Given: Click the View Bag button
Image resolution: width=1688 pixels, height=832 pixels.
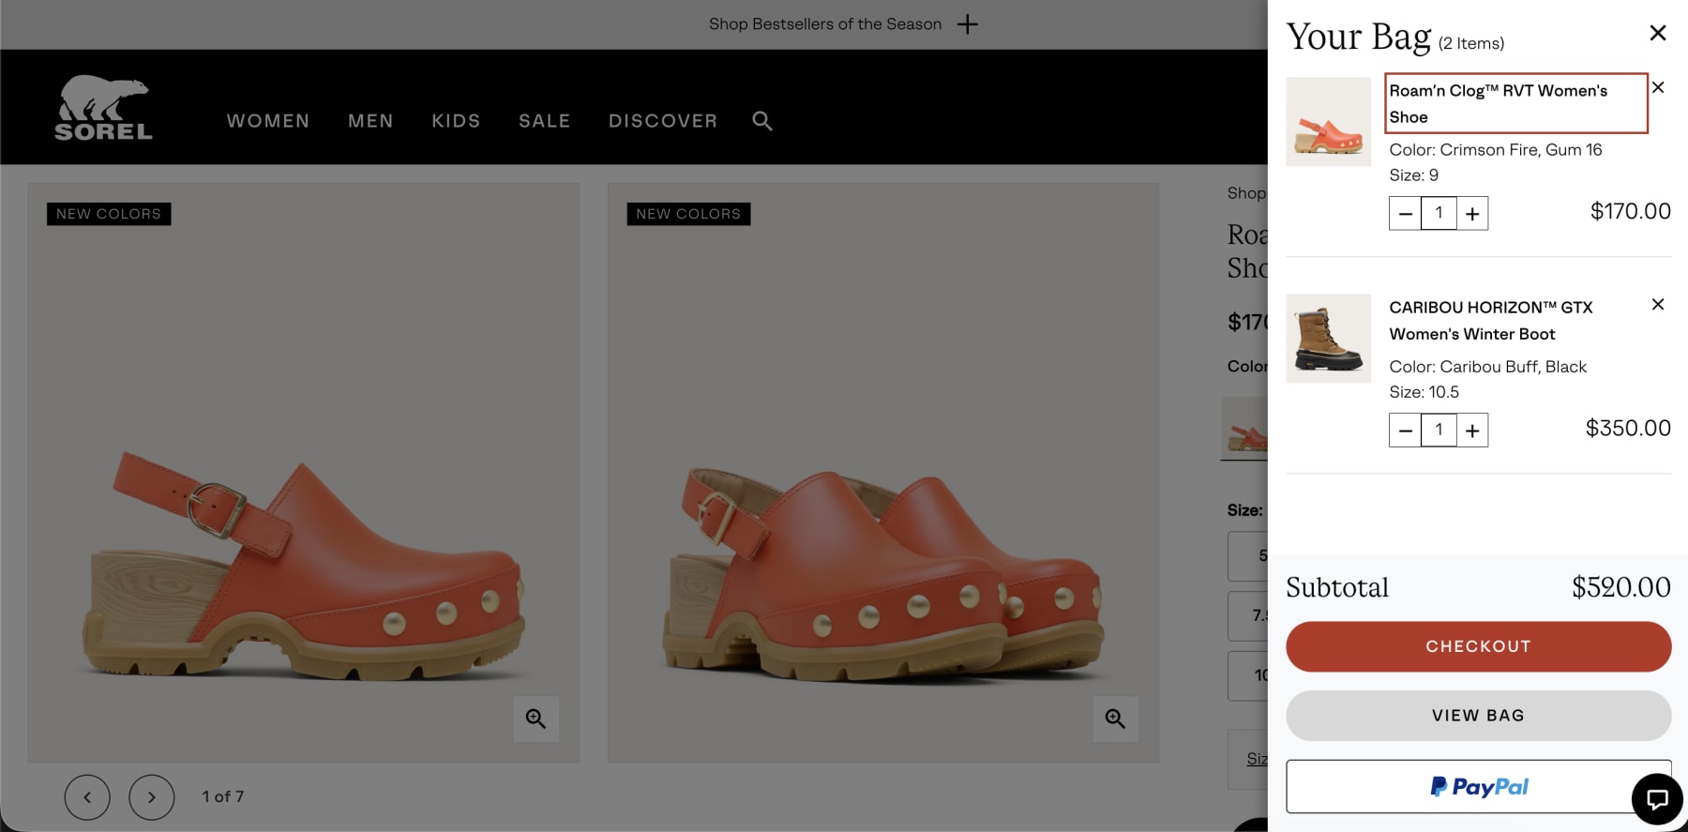Looking at the screenshot, I should coord(1478,716).
